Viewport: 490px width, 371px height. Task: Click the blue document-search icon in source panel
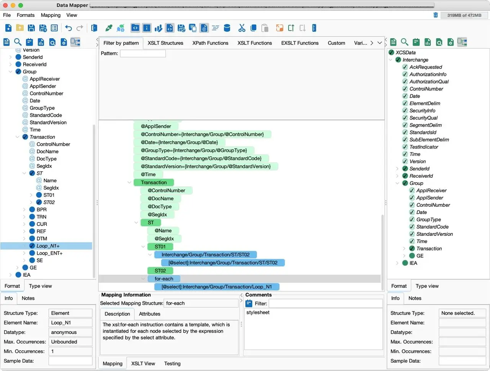point(52,42)
